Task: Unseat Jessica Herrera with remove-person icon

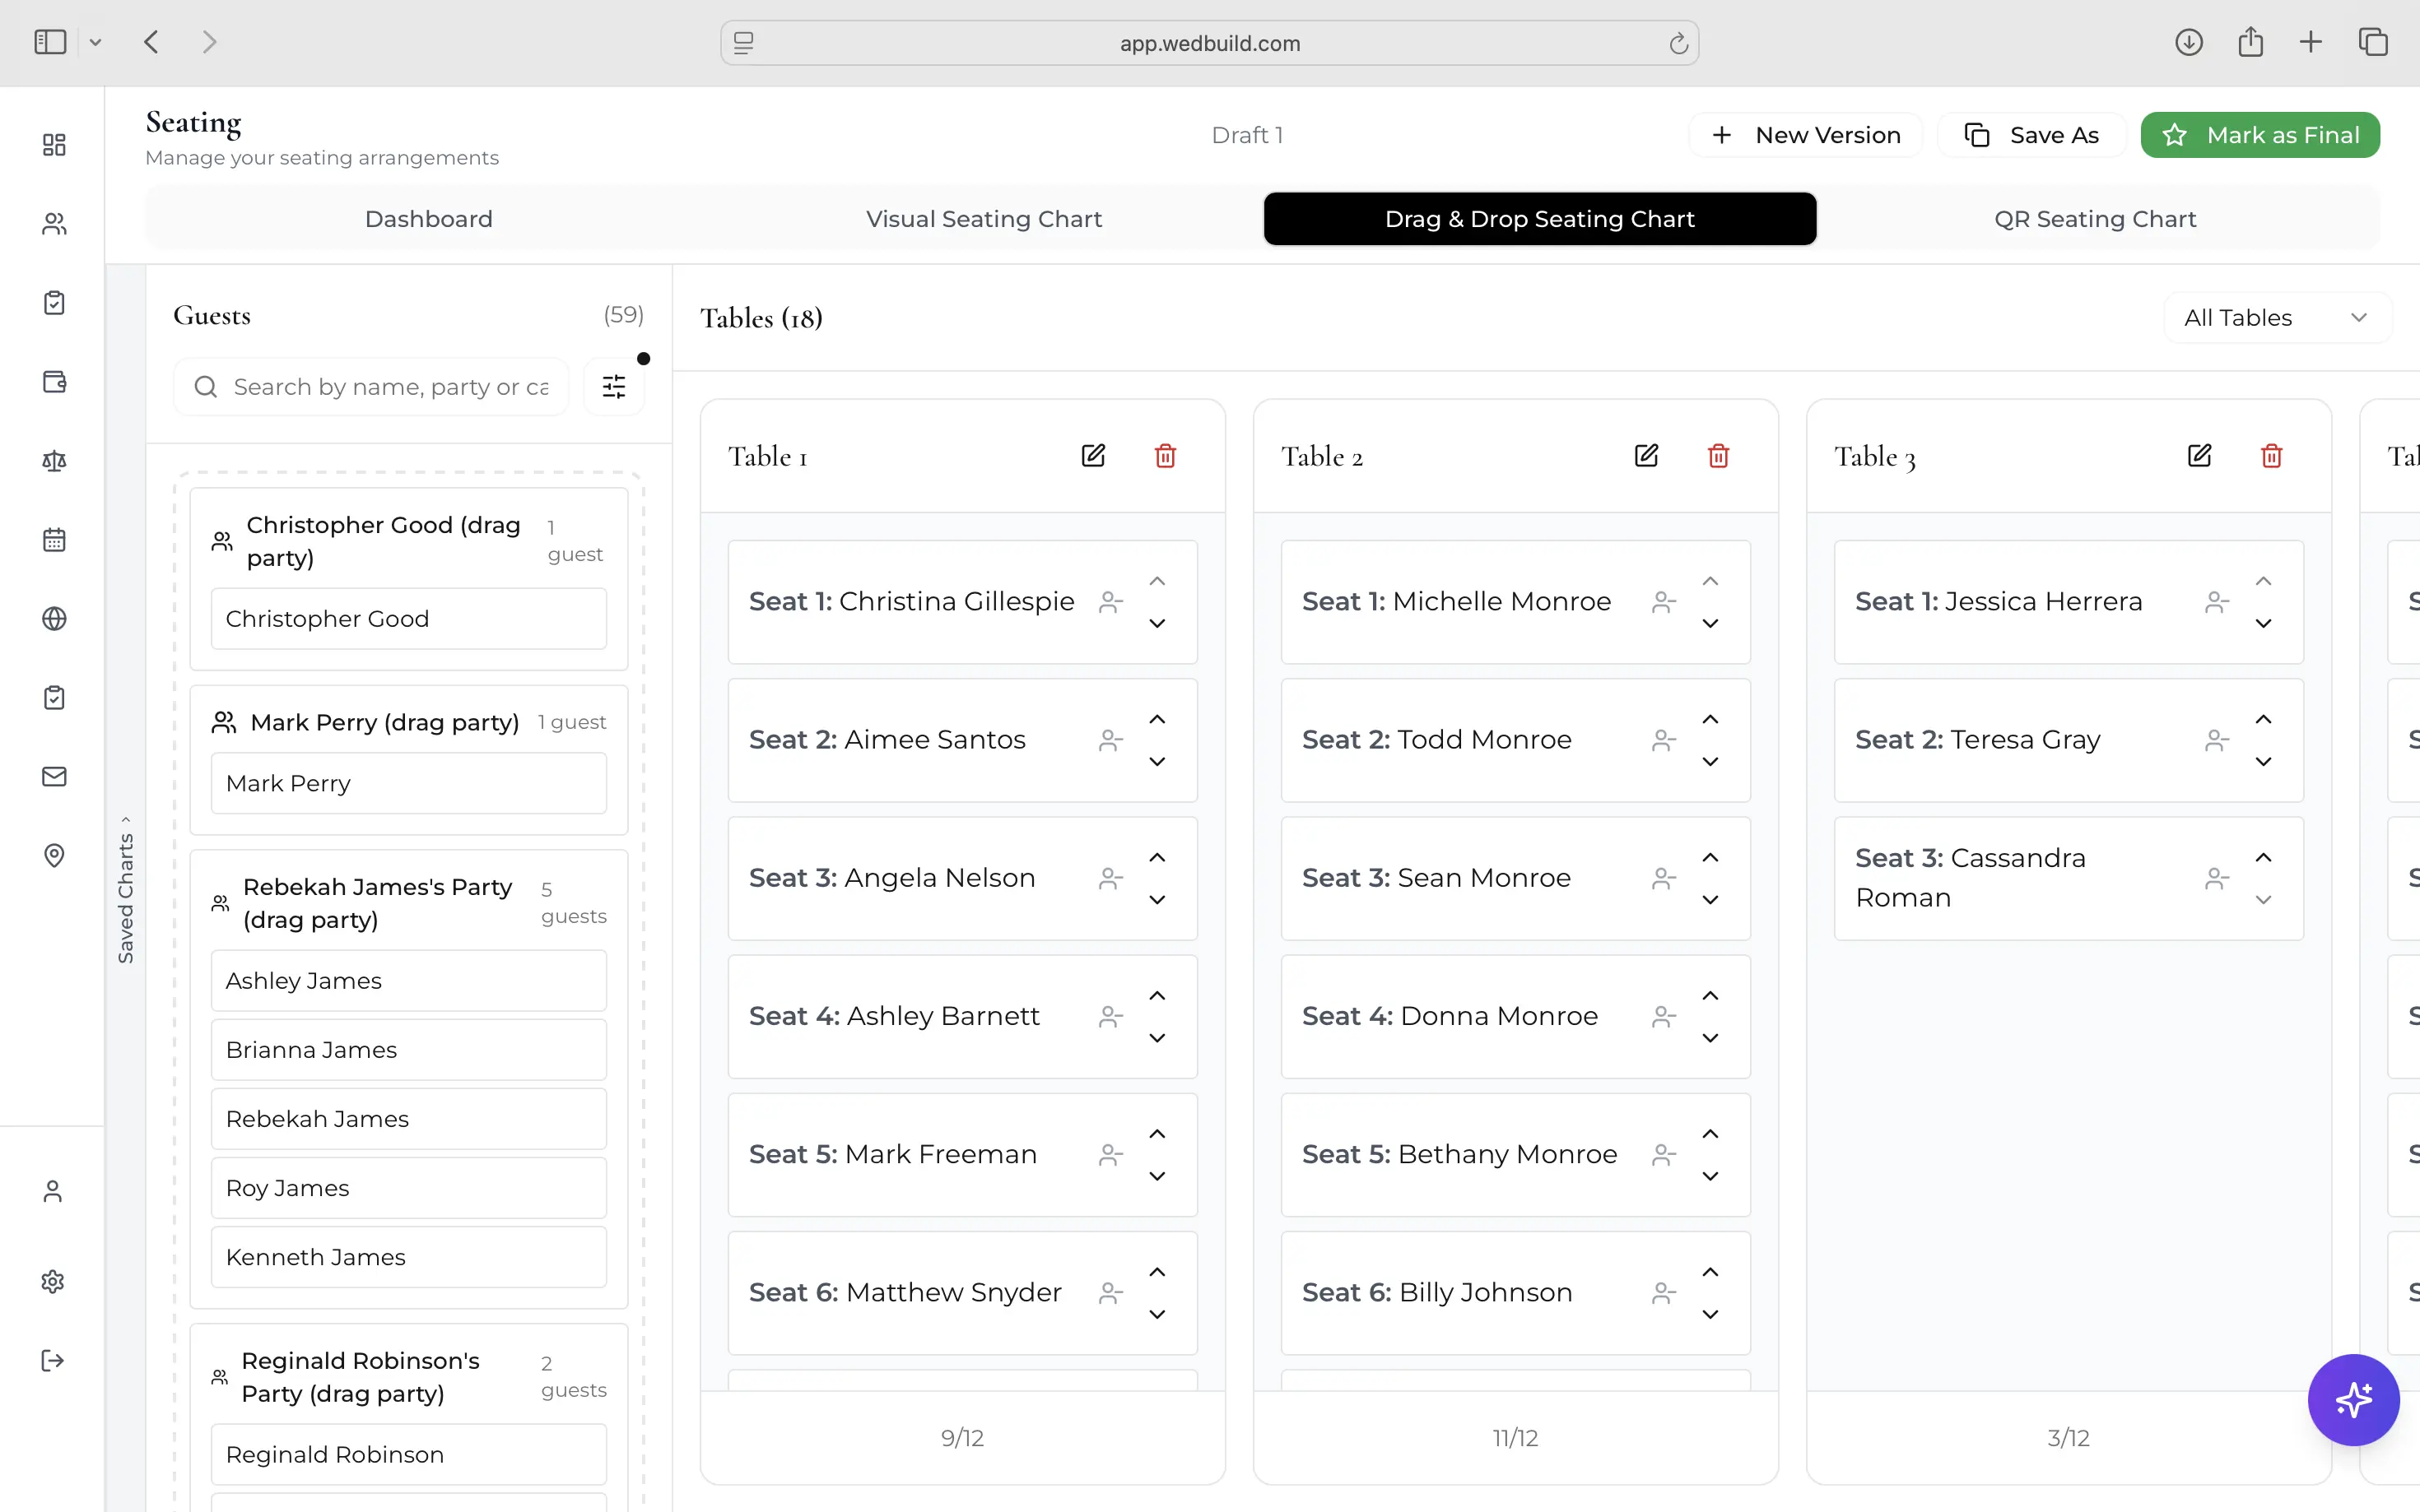Action: (2217, 602)
